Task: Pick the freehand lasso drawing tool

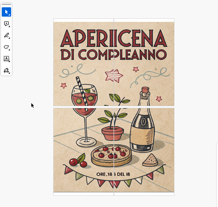Action: pyautogui.click(x=6, y=47)
